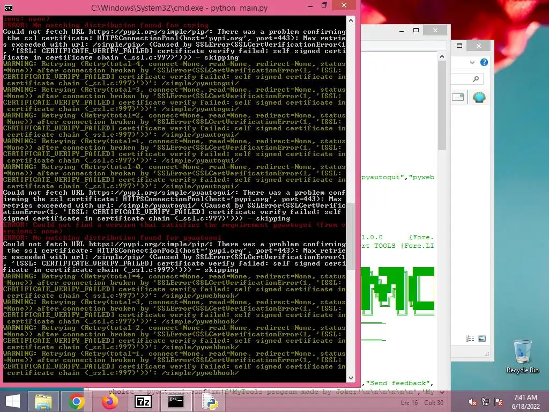Launch Google Chrome from the taskbar
The width and height of the screenshot is (549, 412).
click(x=76, y=401)
